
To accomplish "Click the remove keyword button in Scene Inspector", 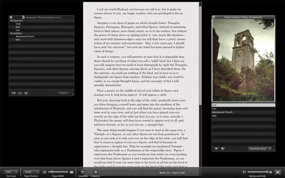I will 223,148.
